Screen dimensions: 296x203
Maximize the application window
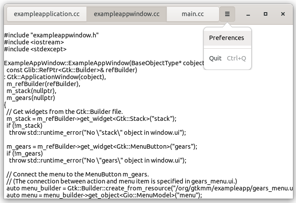[x=265, y=14]
